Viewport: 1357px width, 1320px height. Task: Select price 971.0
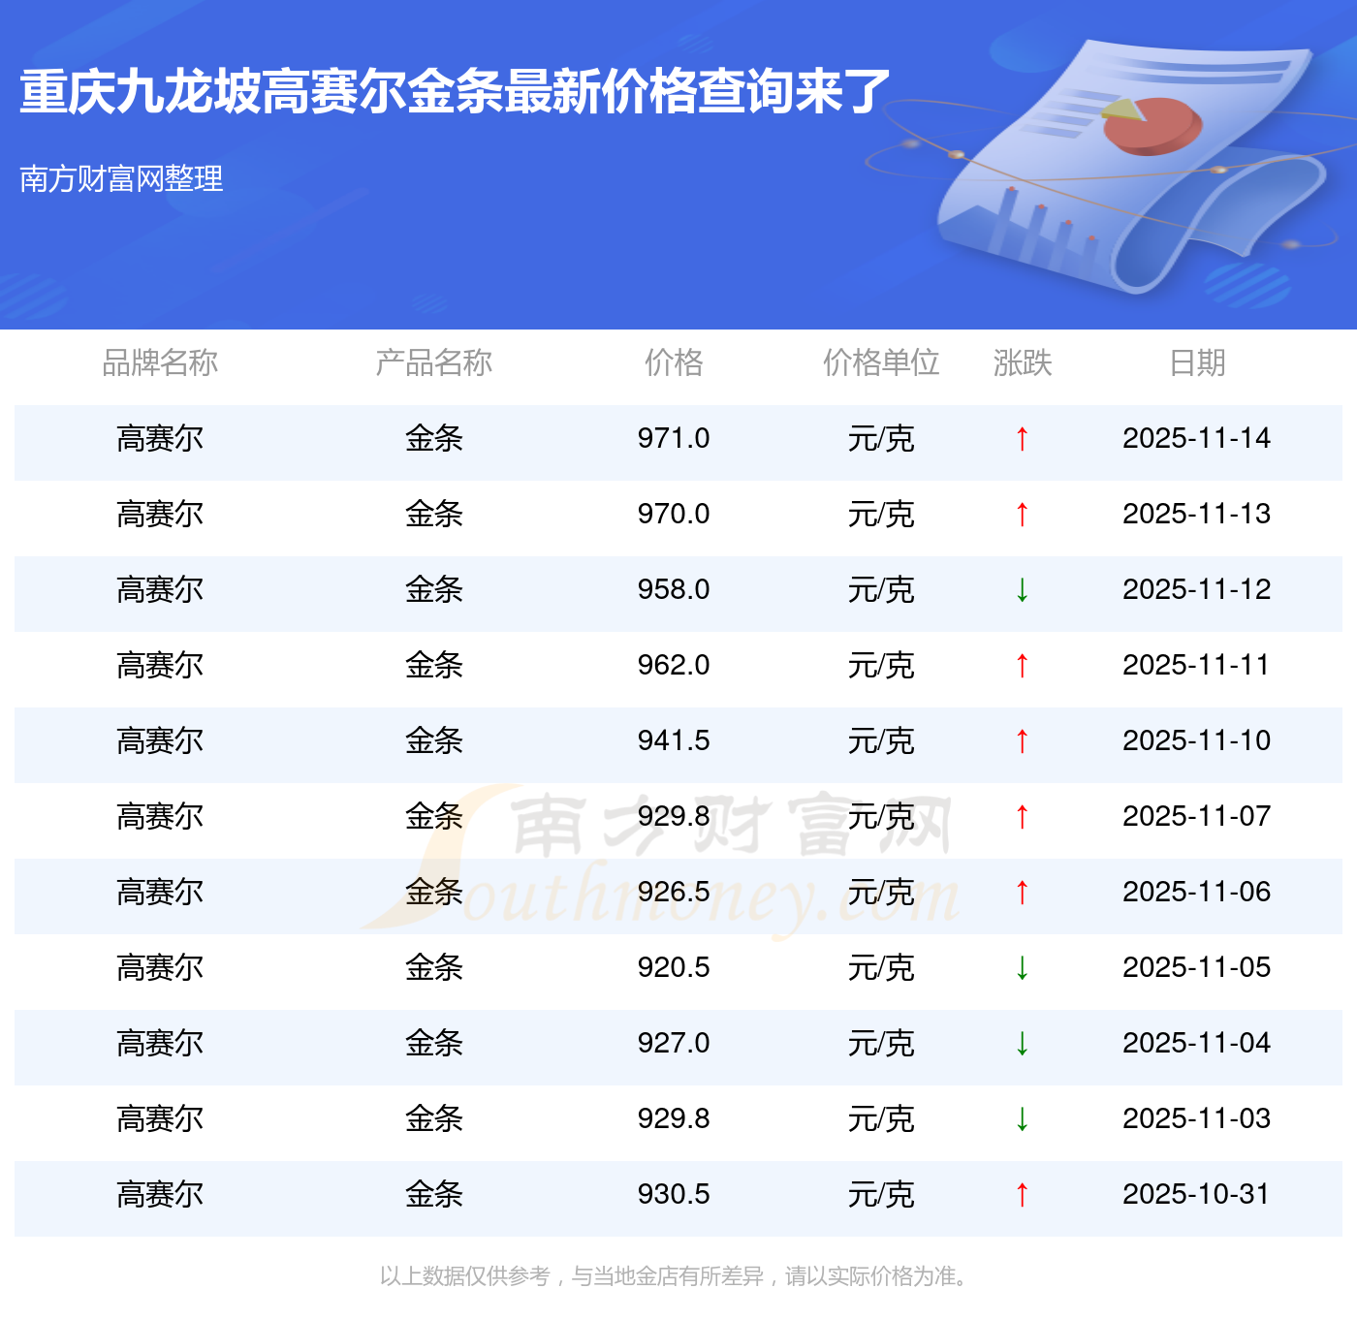point(674,438)
